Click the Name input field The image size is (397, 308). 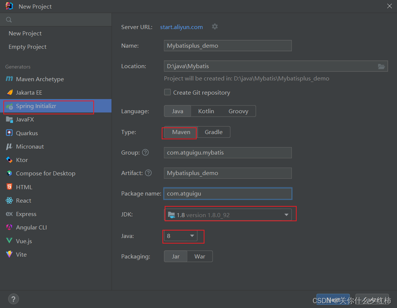227,46
